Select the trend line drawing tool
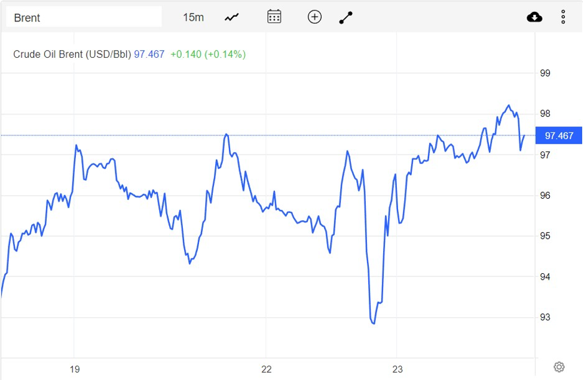 pos(346,17)
